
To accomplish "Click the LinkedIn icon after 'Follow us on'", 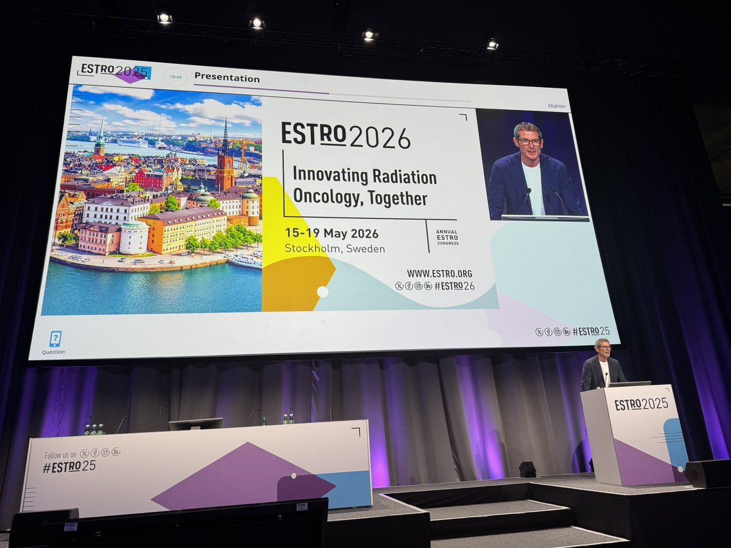I will coord(116,451).
